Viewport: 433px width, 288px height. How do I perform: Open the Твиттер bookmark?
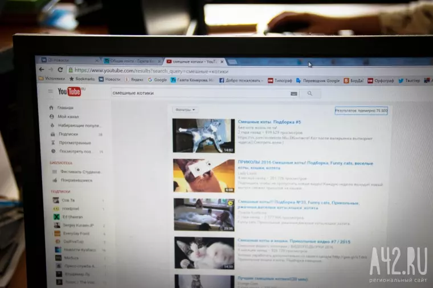tap(409, 81)
